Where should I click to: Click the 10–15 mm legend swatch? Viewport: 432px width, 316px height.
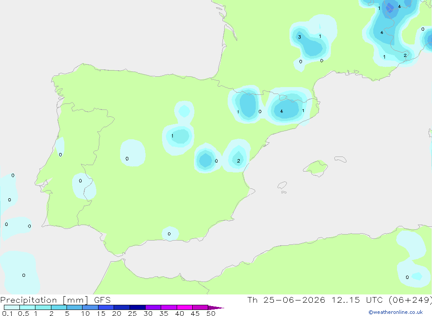(x=90, y=307)
